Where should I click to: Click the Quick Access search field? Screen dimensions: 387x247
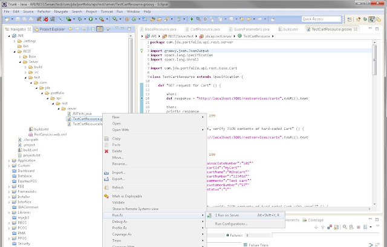click(x=321, y=19)
